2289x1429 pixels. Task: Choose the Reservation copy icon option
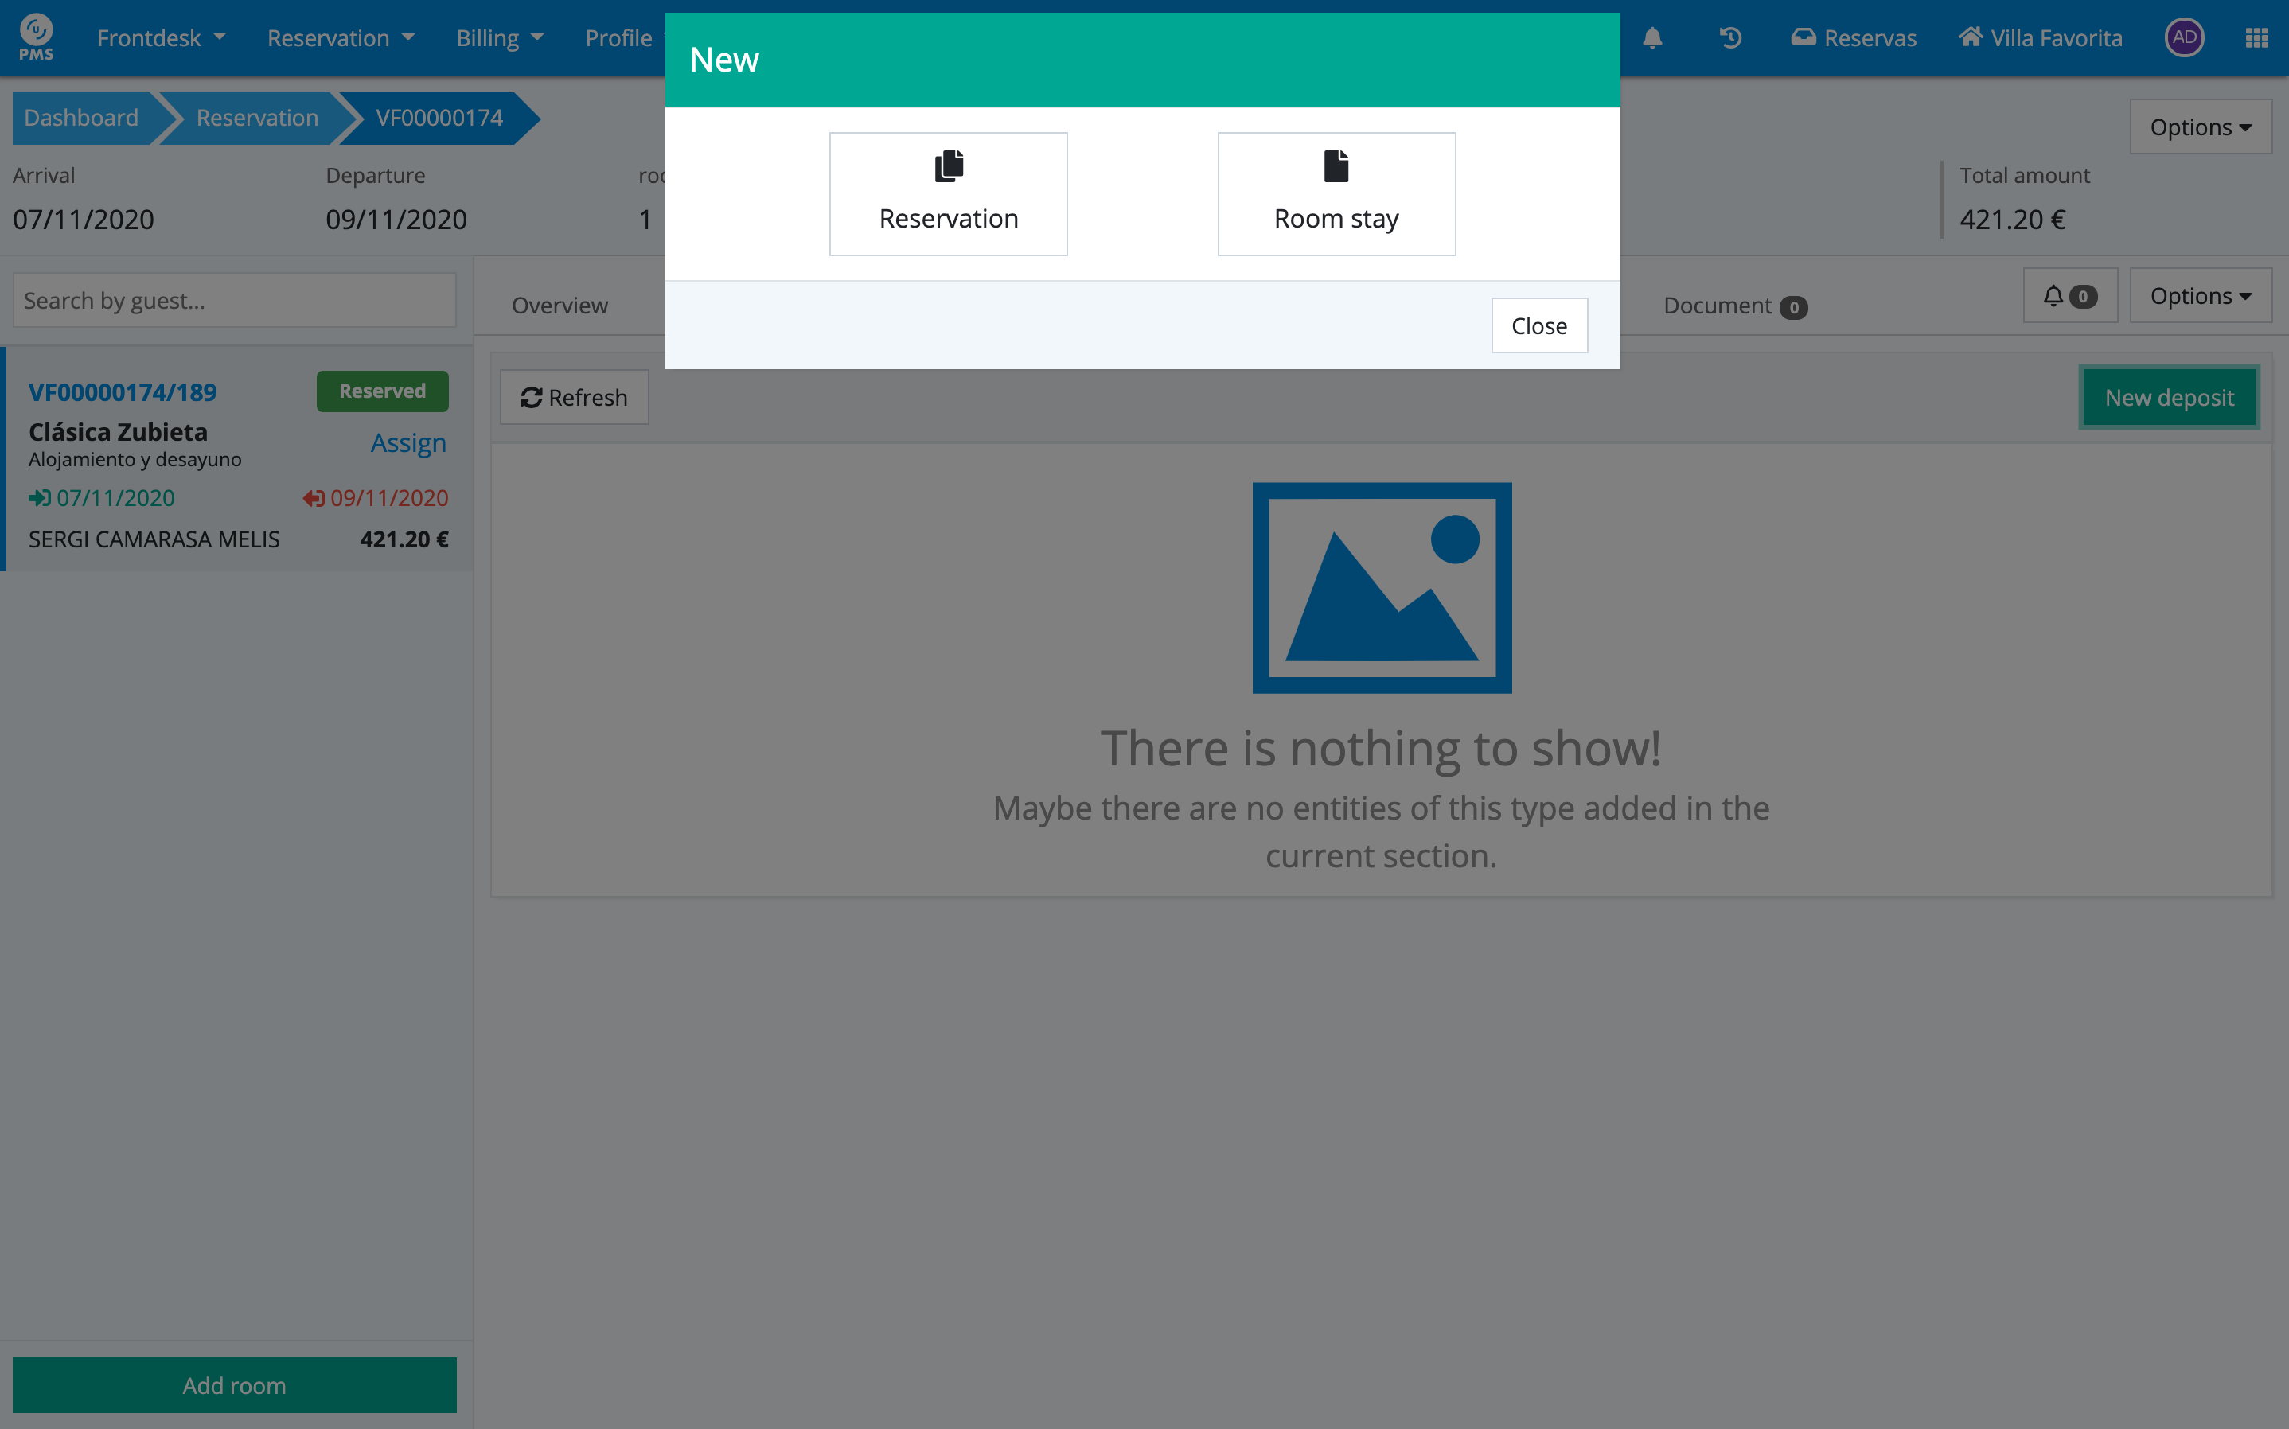[948, 194]
